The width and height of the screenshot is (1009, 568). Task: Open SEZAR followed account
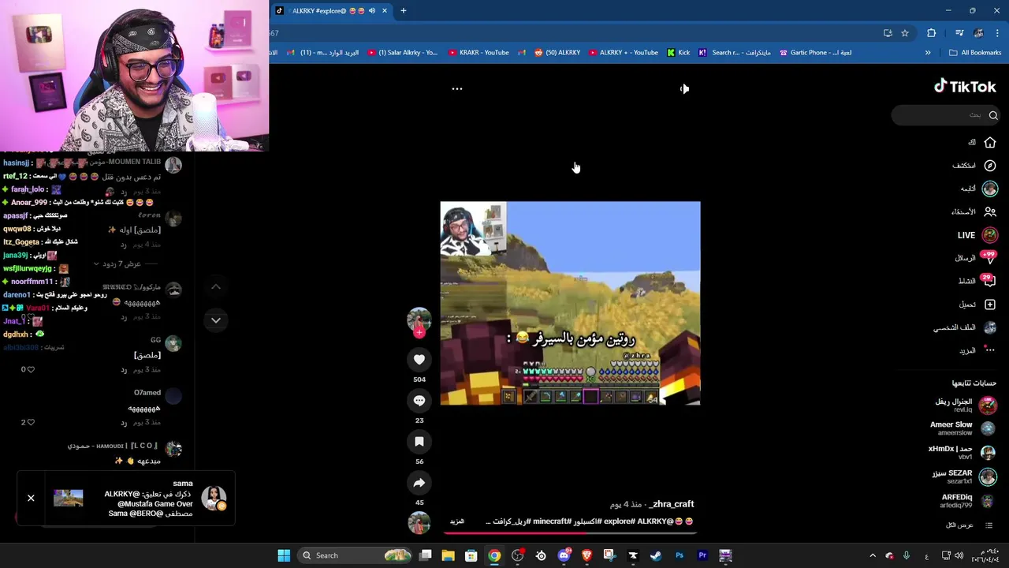click(x=966, y=476)
